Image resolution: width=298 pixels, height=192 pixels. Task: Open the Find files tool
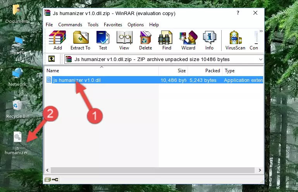pos(167,40)
